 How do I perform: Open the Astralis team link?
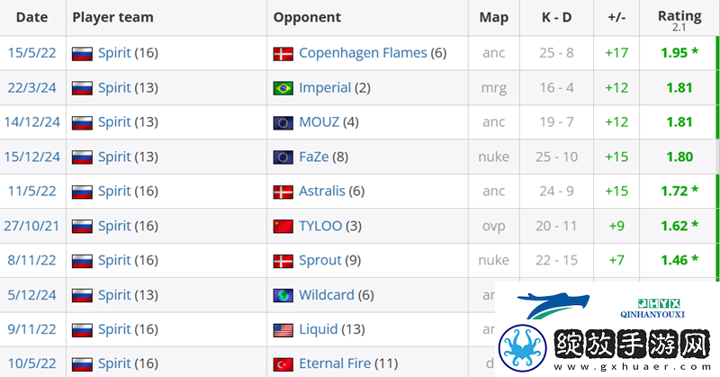pos(322,191)
